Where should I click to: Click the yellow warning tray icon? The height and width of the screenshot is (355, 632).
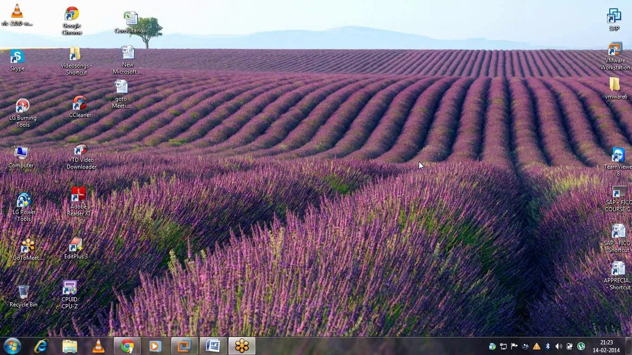click(x=537, y=347)
